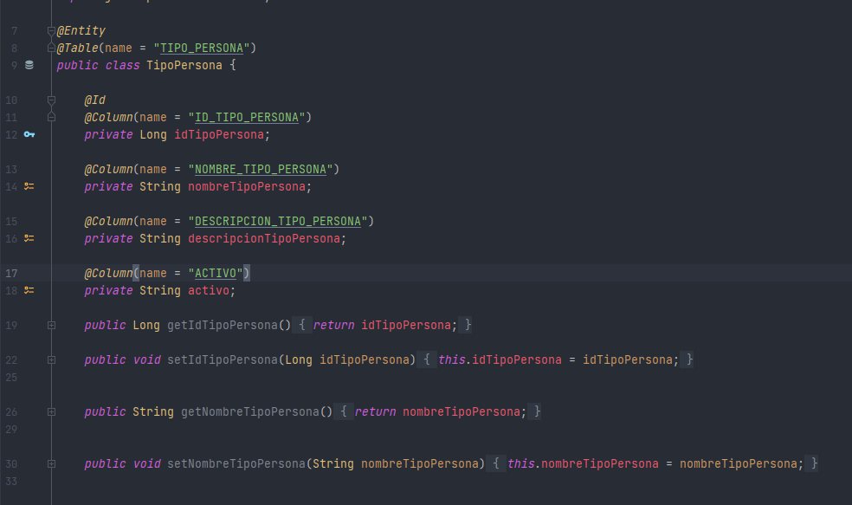Viewport: 852px width, 505px height.
Task: Click the setNombreTipoPersona method name
Action: coord(236,464)
